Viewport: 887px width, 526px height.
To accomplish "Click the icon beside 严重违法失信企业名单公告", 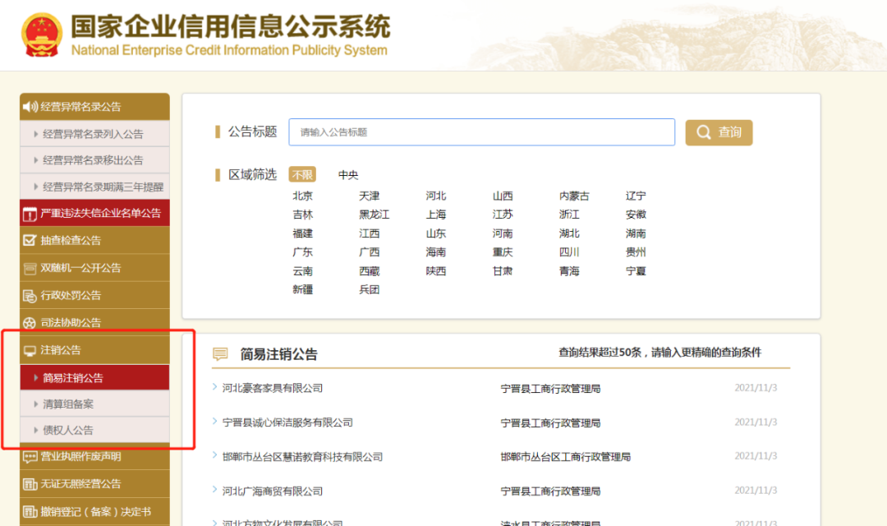I will click(30, 214).
